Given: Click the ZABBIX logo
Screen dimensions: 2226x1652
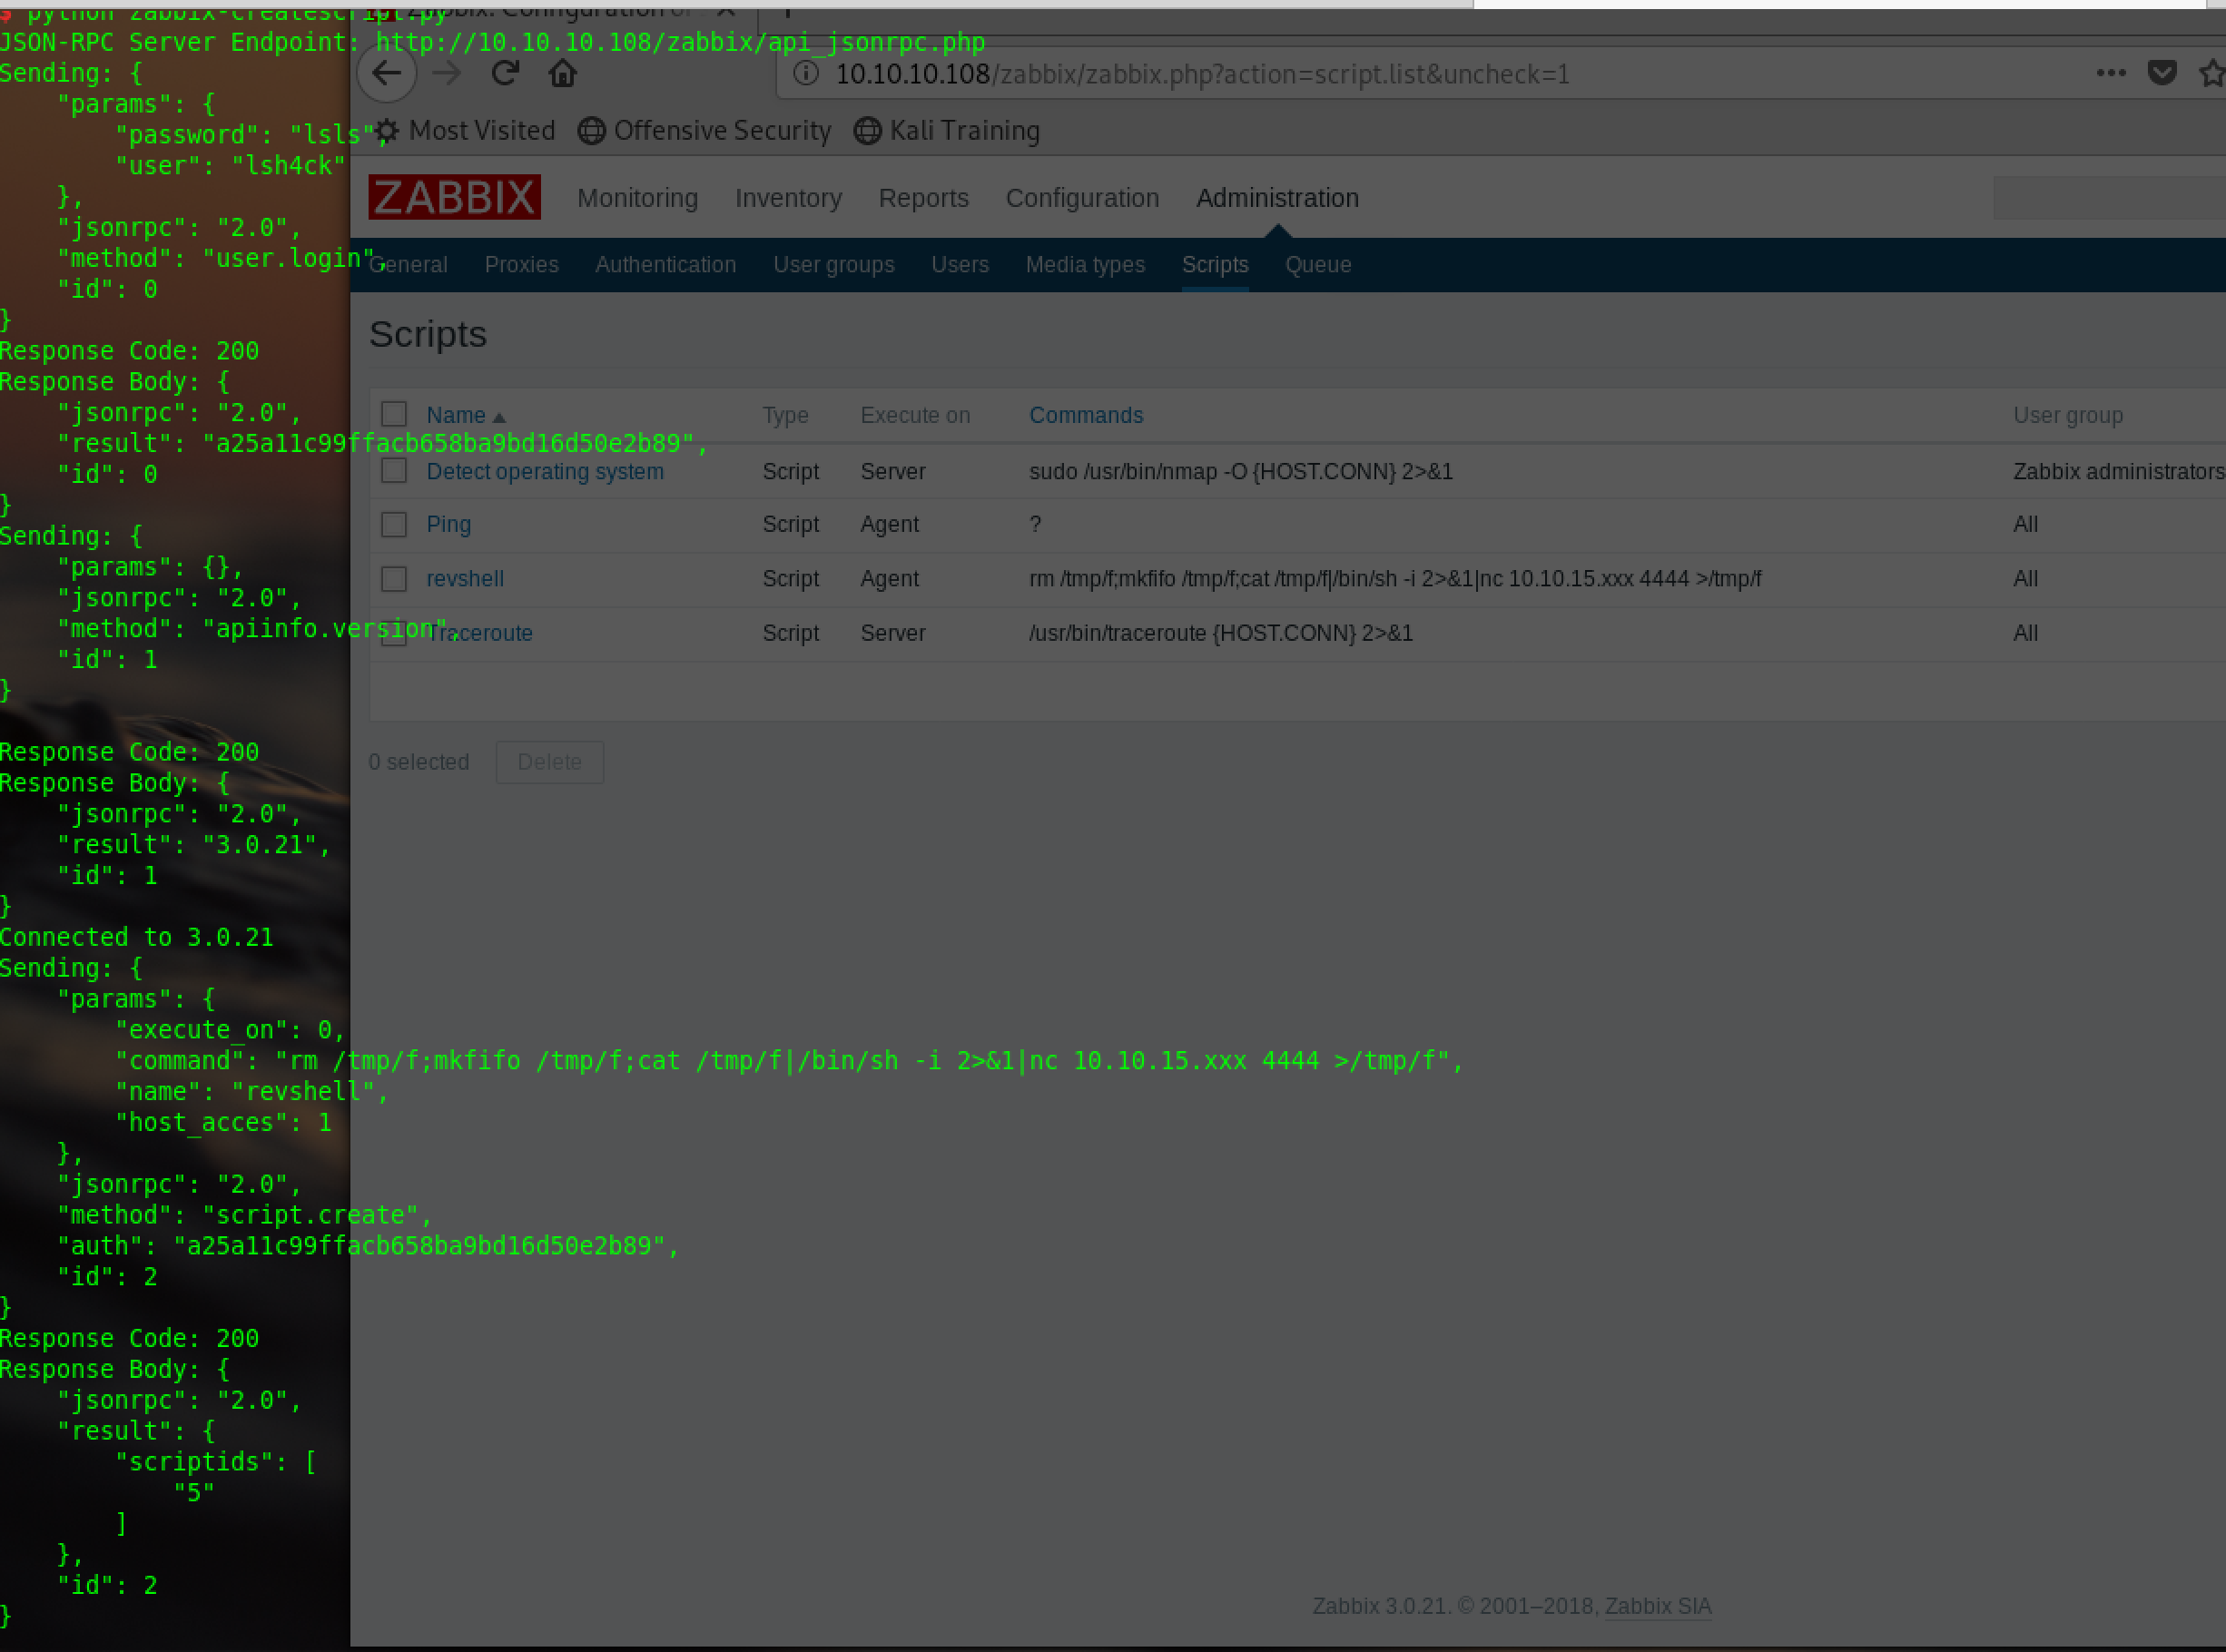Looking at the screenshot, I should [x=454, y=197].
